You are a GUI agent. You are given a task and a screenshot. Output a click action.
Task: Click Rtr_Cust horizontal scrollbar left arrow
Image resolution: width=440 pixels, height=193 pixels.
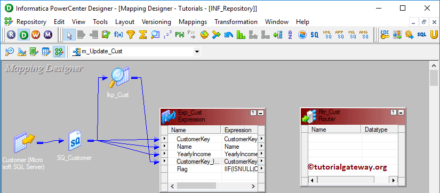[312, 180]
